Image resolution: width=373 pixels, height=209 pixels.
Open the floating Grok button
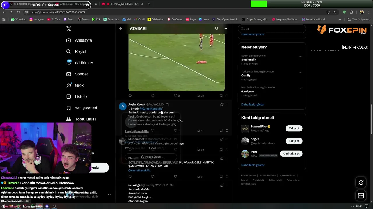pyautogui.click(x=361, y=183)
